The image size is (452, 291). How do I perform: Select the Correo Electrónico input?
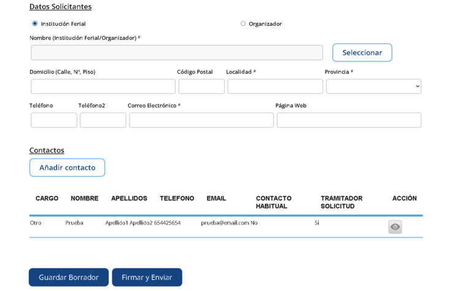tap(201, 120)
